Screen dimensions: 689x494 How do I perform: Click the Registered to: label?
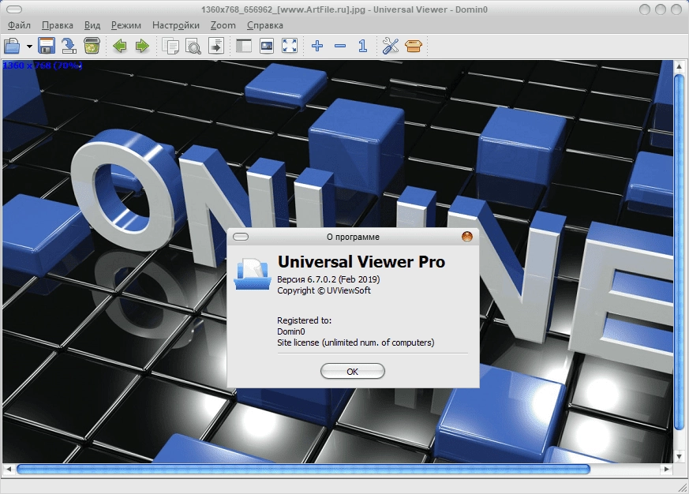(x=304, y=320)
